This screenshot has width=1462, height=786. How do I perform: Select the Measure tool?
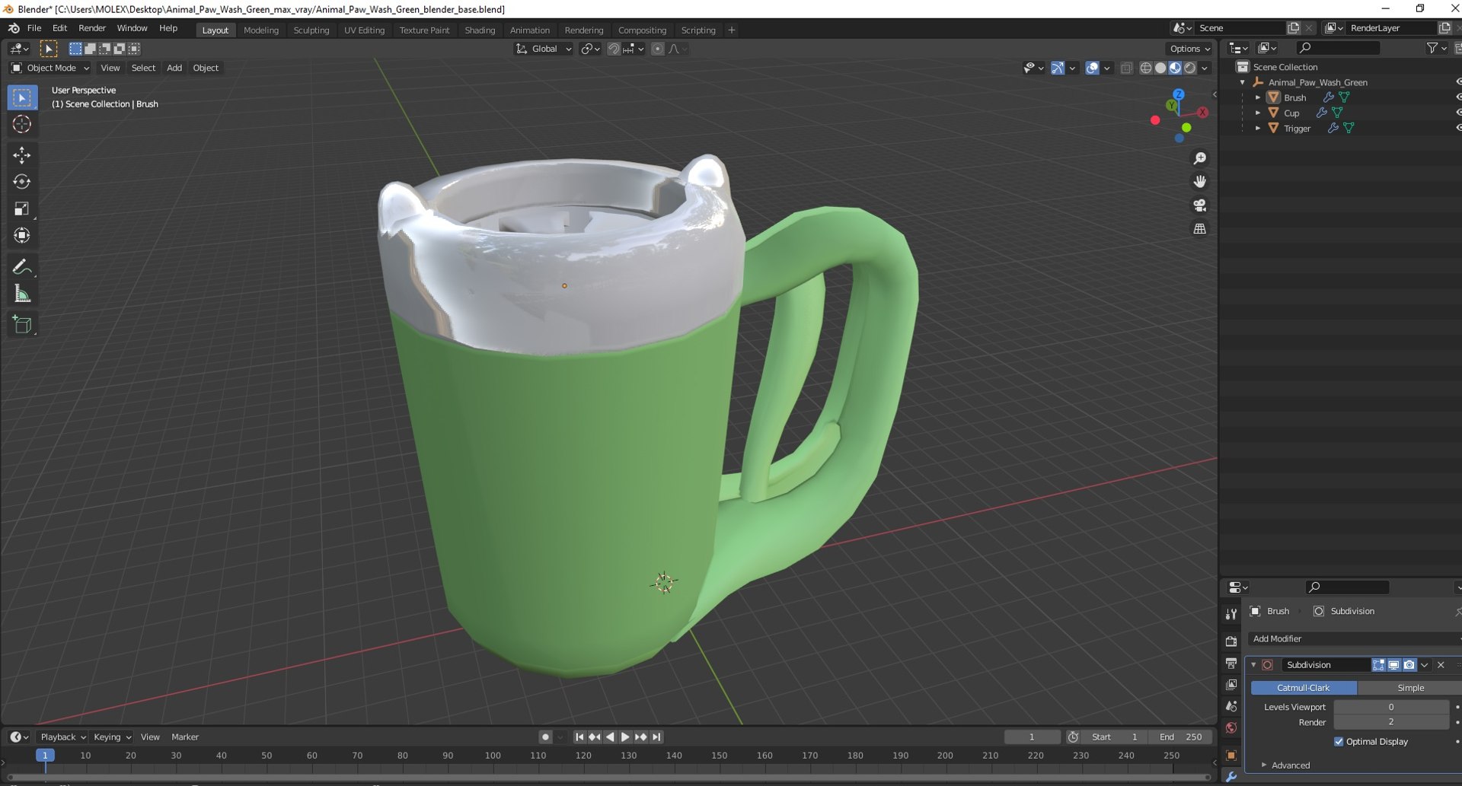pyautogui.click(x=22, y=294)
